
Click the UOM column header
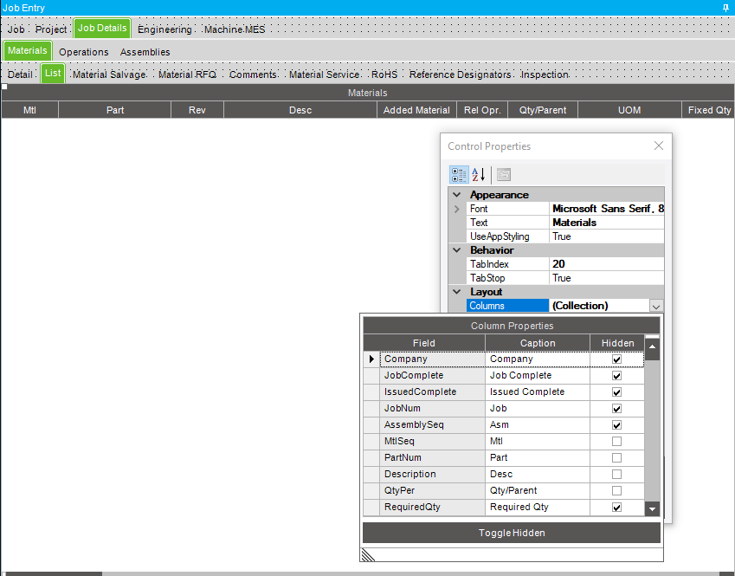coord(629,110)
